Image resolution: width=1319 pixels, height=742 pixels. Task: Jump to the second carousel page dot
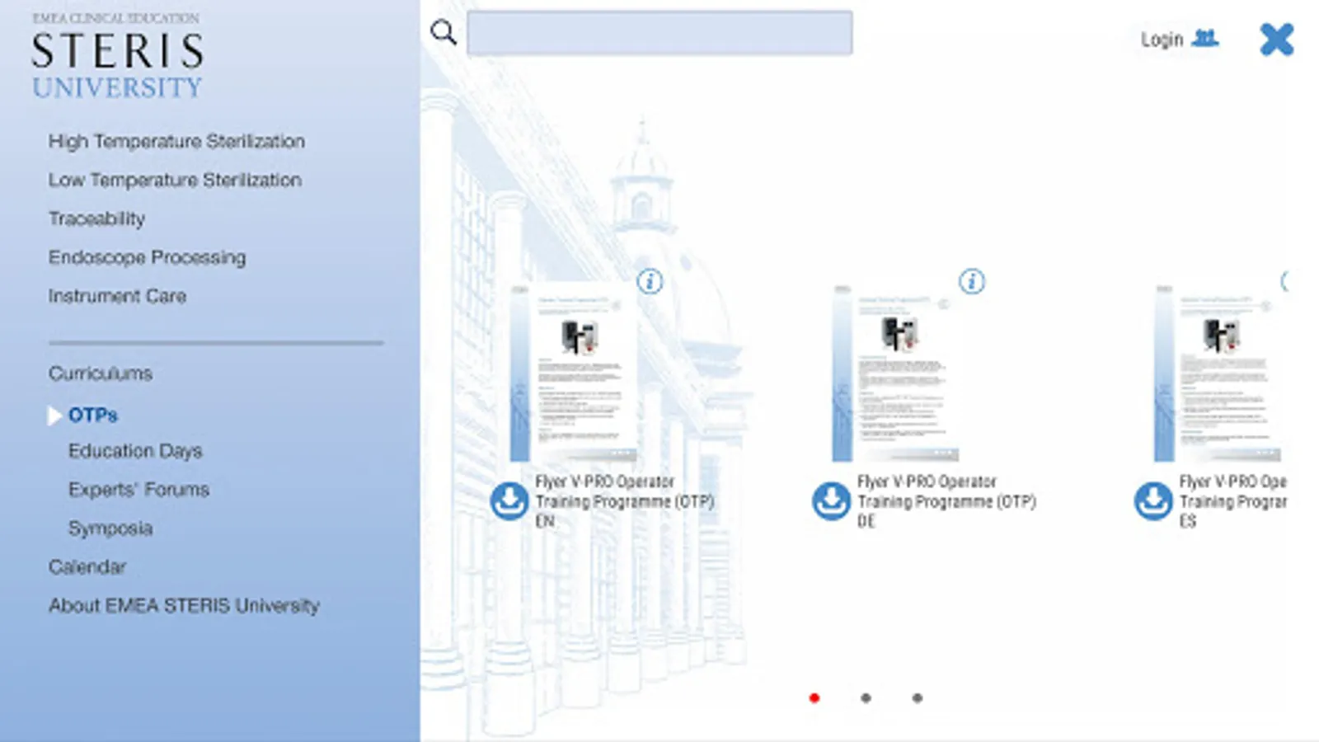[866, 698]
